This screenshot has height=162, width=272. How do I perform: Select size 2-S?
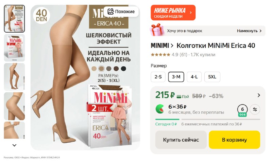point(158,77)
